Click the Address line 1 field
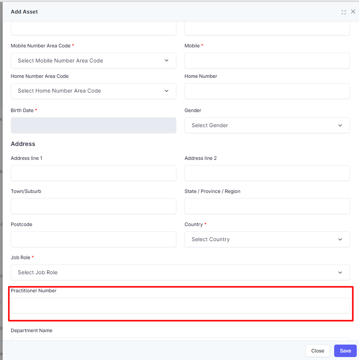 tap(93, 173)
